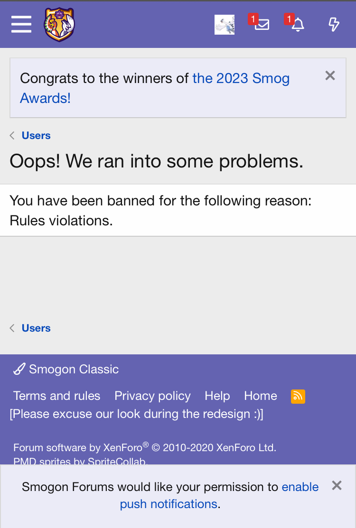356x528 pixels.
Task: Go to Users breadcrumb above error heading
Action: [x=36, y=136]
